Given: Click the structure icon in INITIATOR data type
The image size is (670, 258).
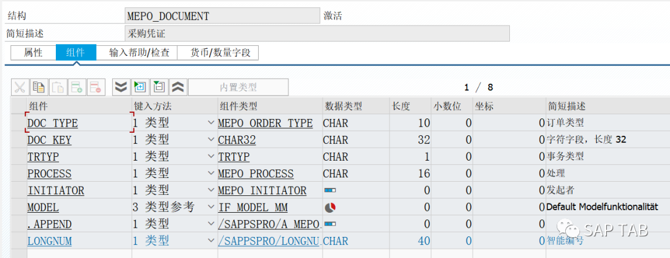Looking at the screenshot, I should [x=330, y=190].
